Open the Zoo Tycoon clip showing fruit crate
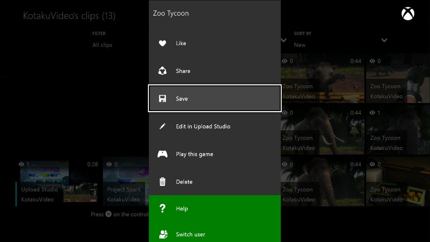The image size is (430, 242). click(397, 182)
